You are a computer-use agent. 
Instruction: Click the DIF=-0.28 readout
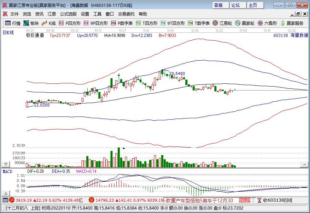[x=36, y=171]
